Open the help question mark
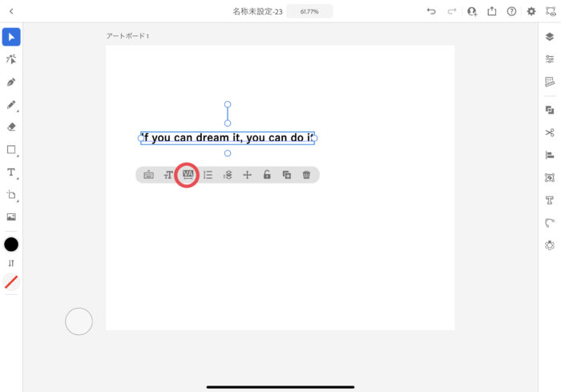561x392 pixels. tap(511, 11)
